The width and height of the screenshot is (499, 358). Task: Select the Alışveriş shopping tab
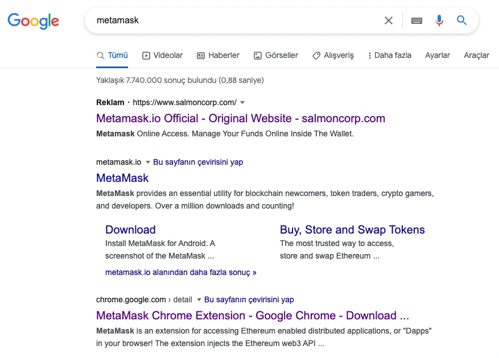coord(333,55)
